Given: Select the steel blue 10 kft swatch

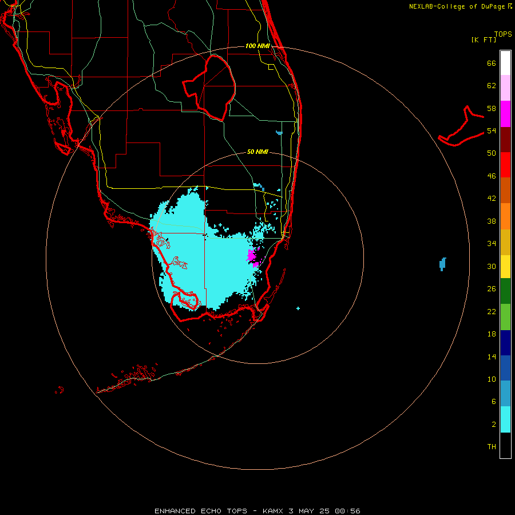Looking at the screenshot, I should tap(505, 393).
